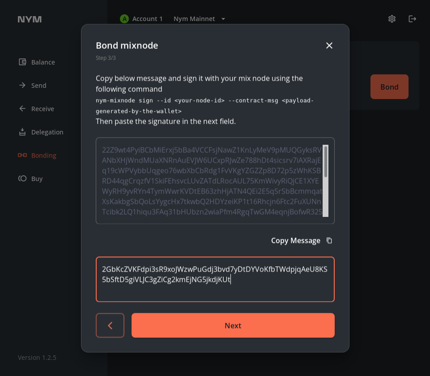
Task: Click the Bonding chain icon
Action: pyautogui.click(x=22, y=155)
